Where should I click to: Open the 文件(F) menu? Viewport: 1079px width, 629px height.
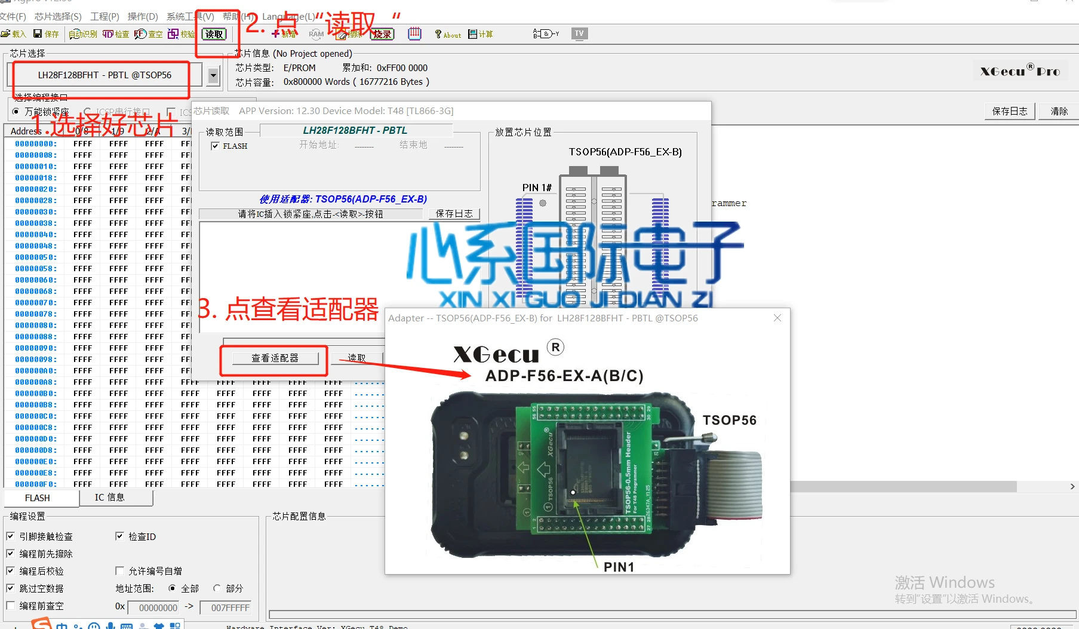pos(13,16)
